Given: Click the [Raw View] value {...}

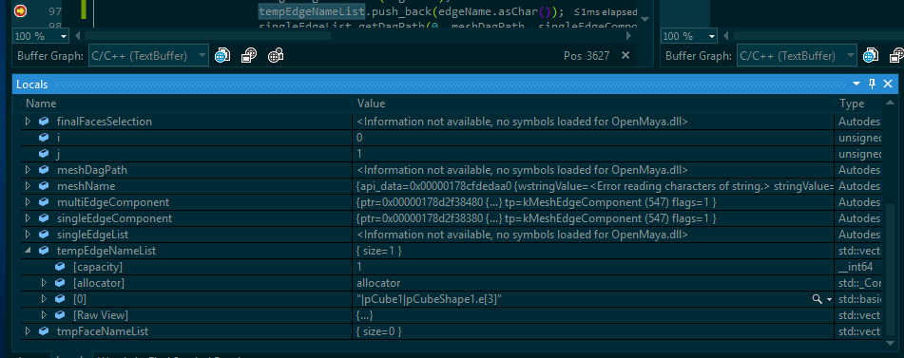Looking at the screenshot, I should click(x=365, y=315).
